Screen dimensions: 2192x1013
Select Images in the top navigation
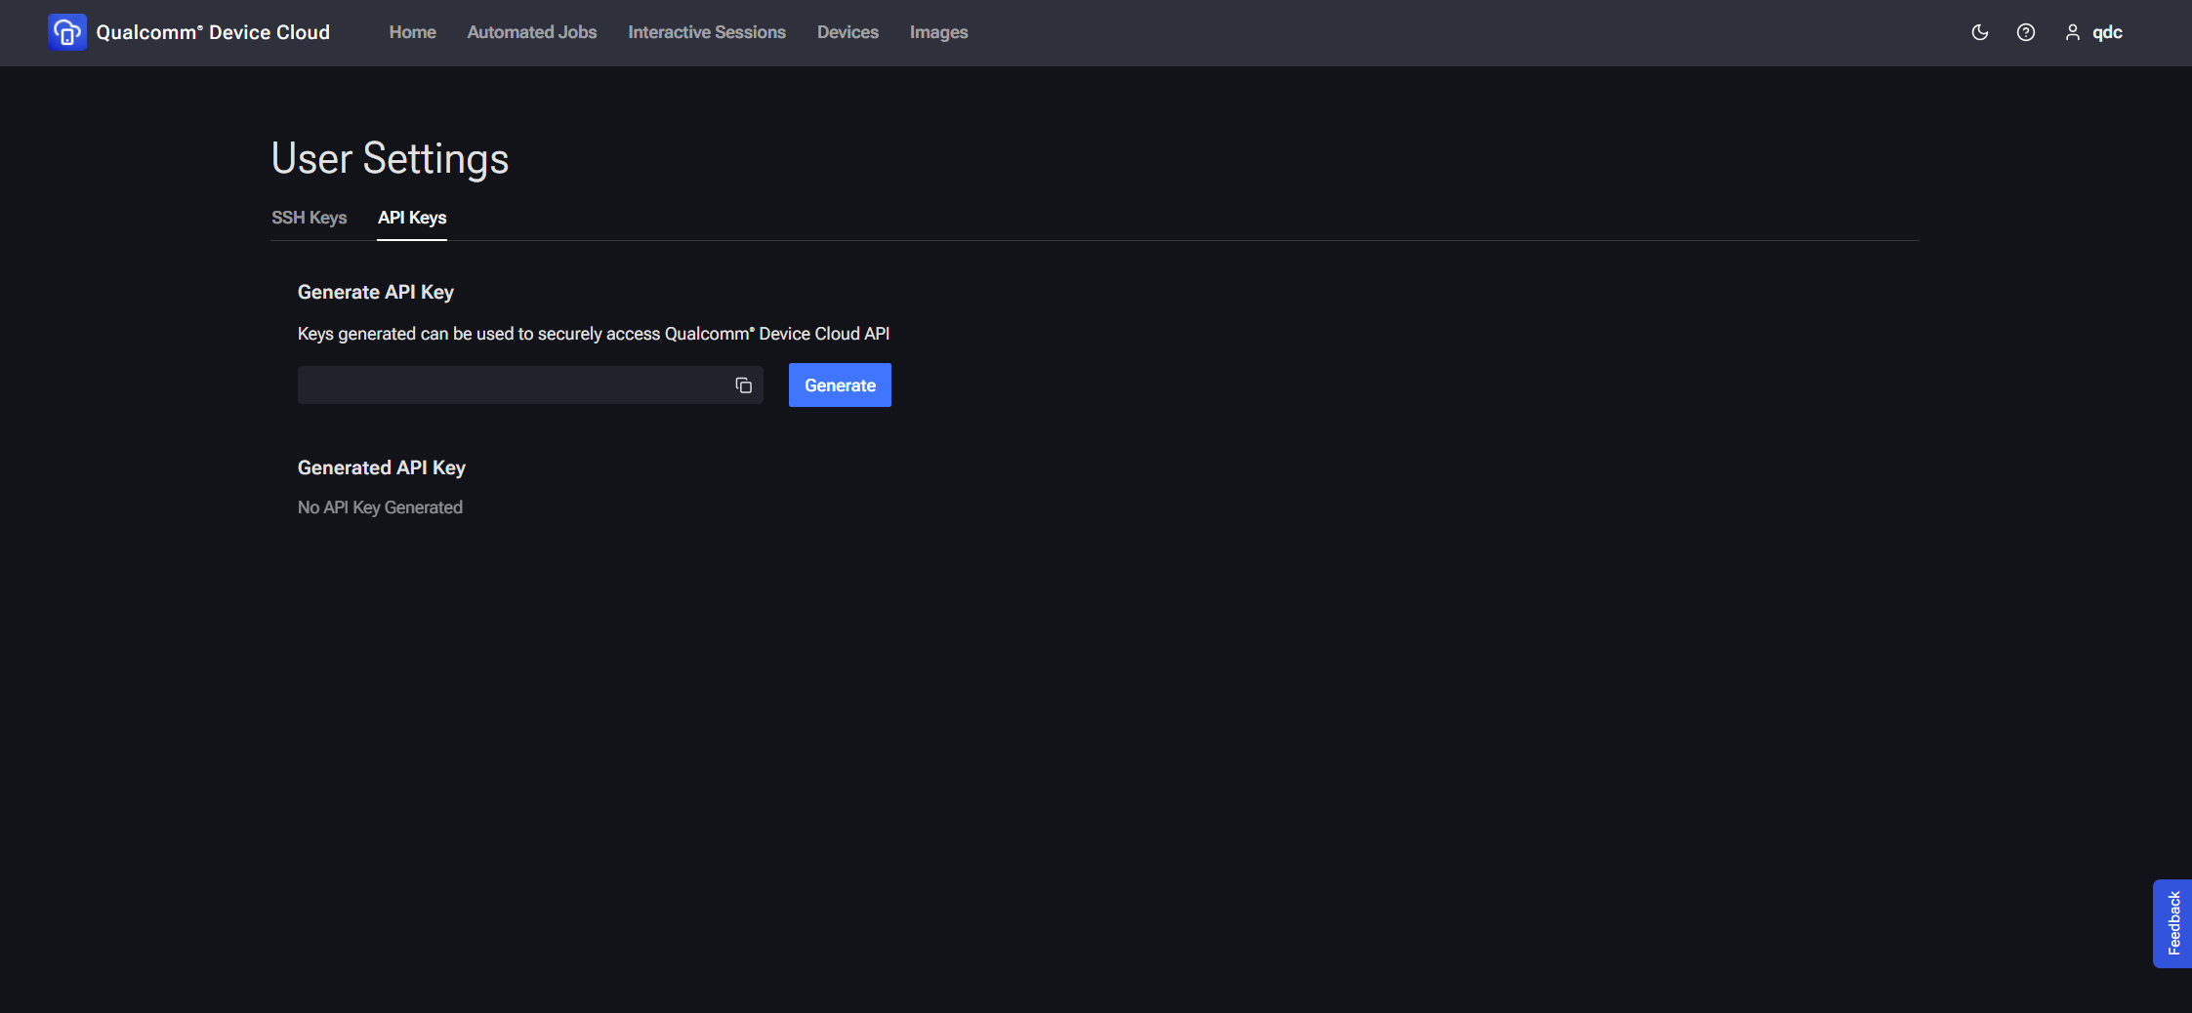pos(938,32)
